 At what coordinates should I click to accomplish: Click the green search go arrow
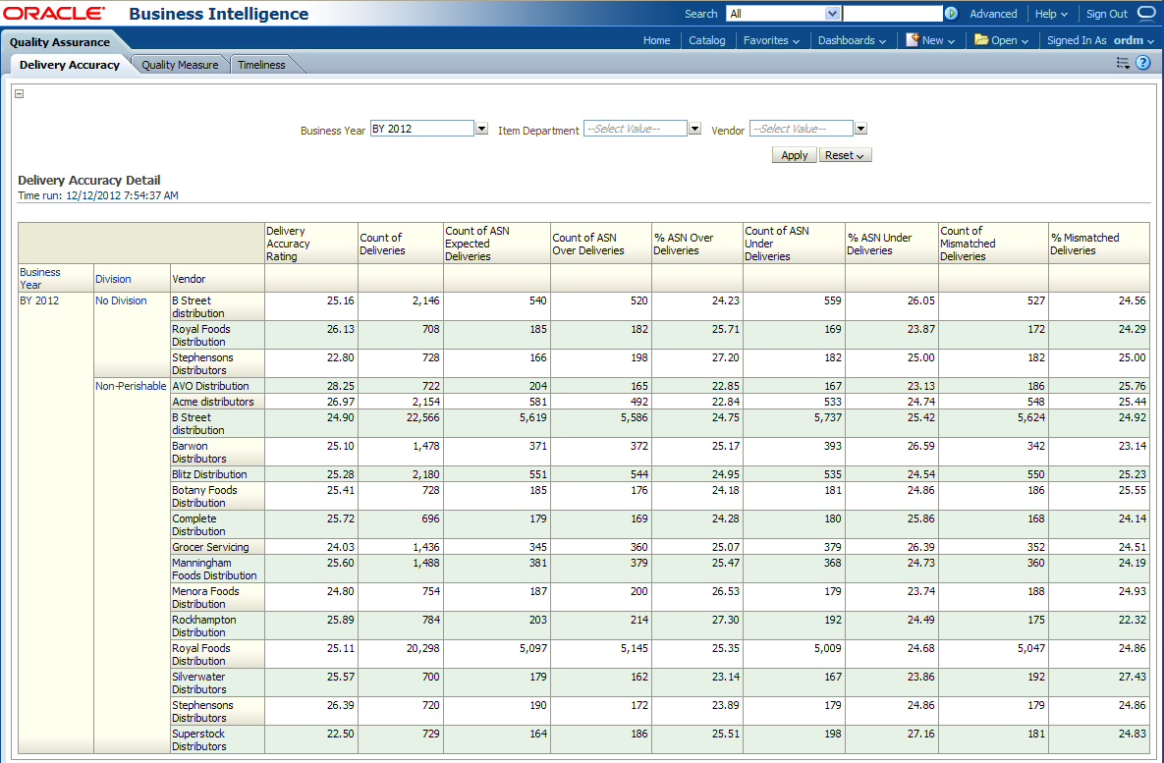click(951, 14)
